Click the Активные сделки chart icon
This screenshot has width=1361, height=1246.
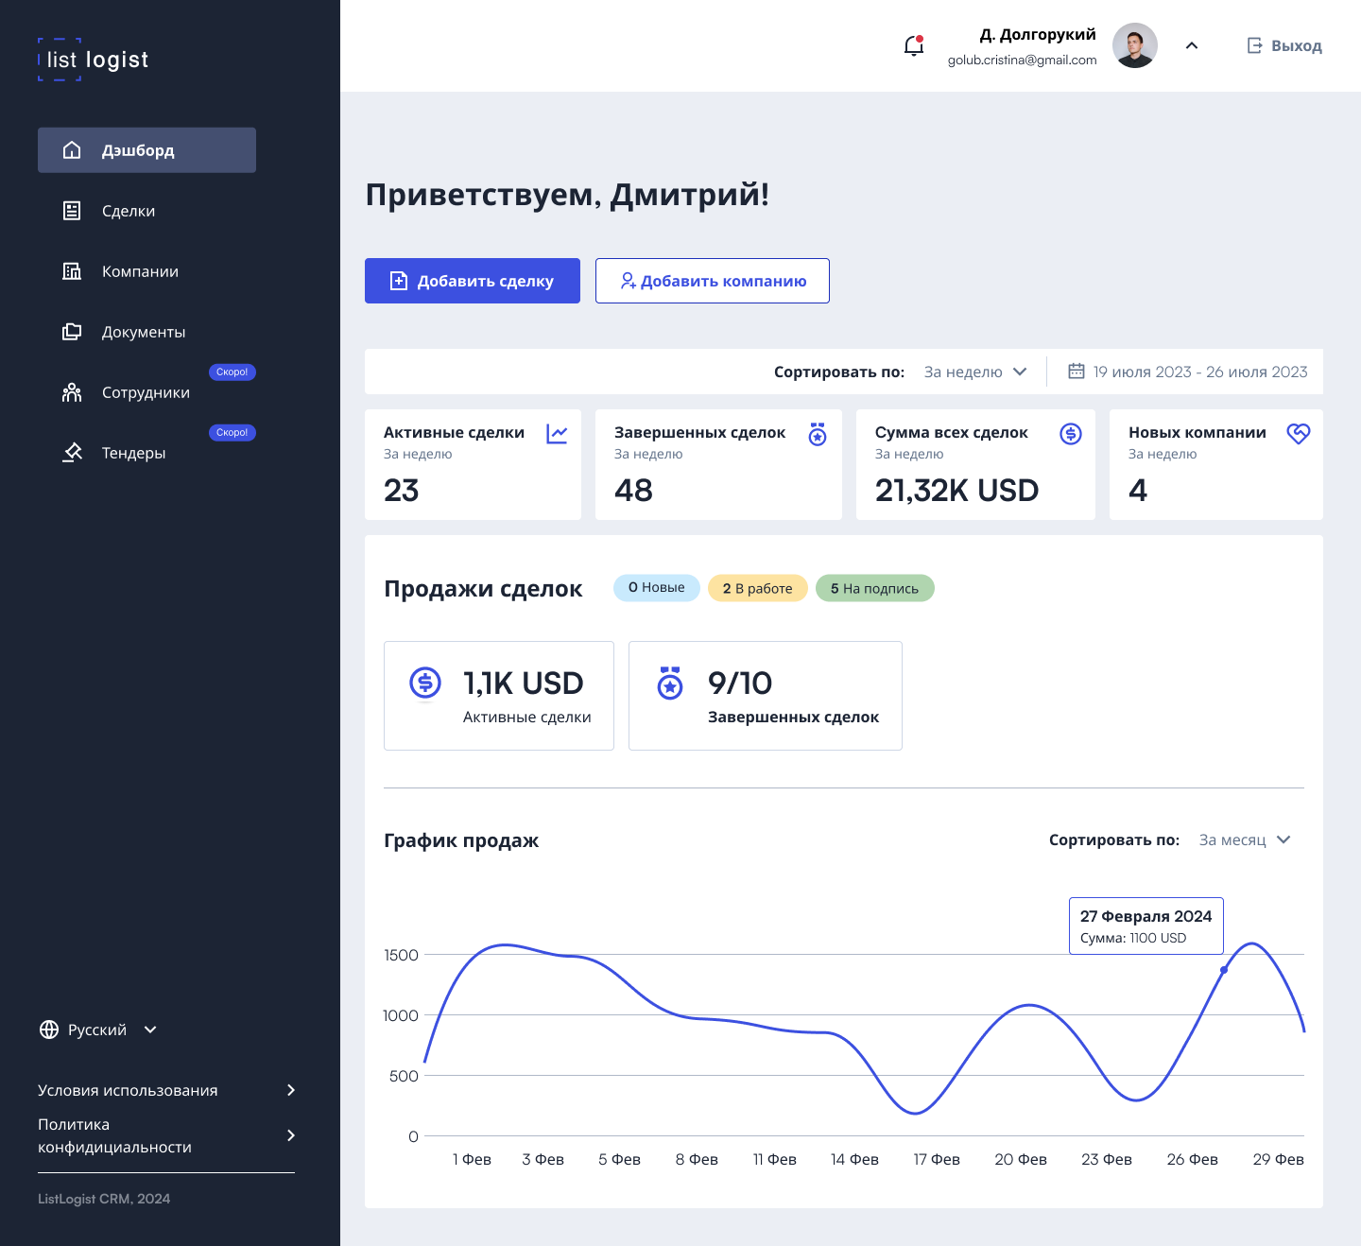coord(557,434)
